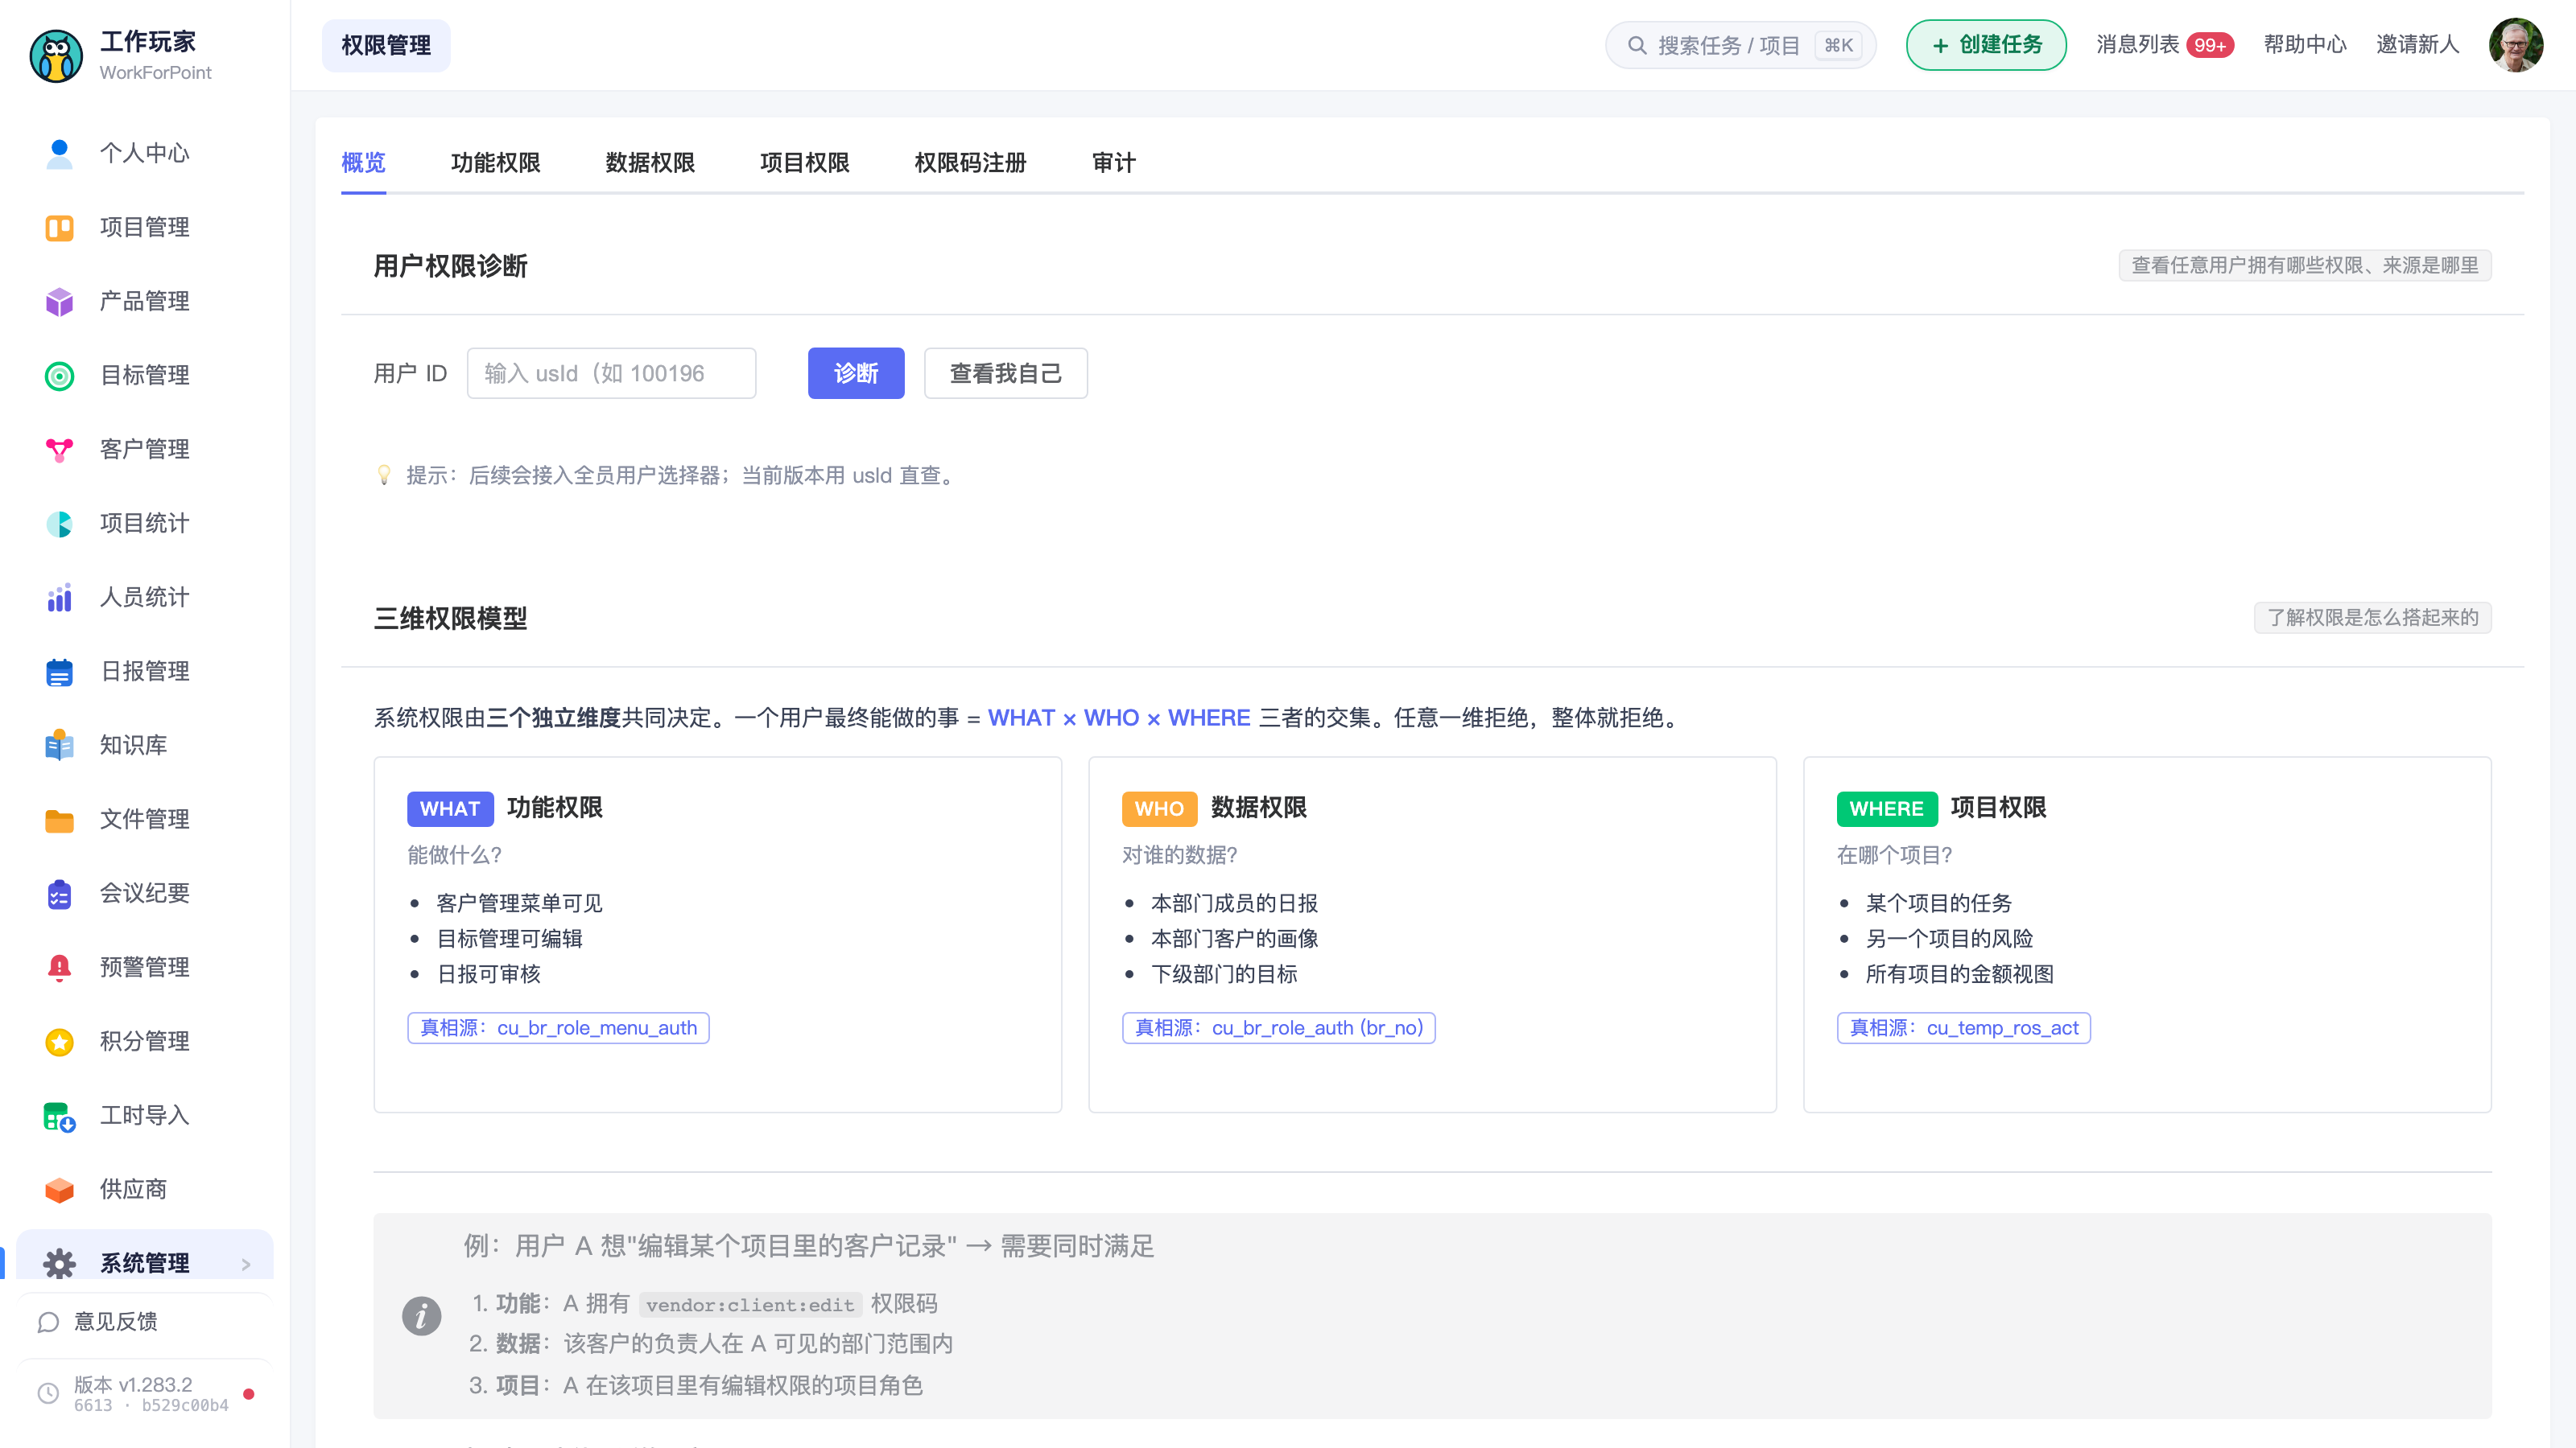Open the user avatar in the header
The width and height of the screenshot is (2576, 1448).
(2516, 45)
